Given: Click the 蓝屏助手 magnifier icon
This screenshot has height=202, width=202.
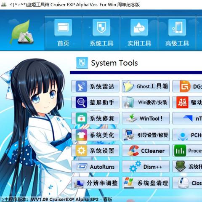Looking at the screenshot, I should click(x=81, y=102).
